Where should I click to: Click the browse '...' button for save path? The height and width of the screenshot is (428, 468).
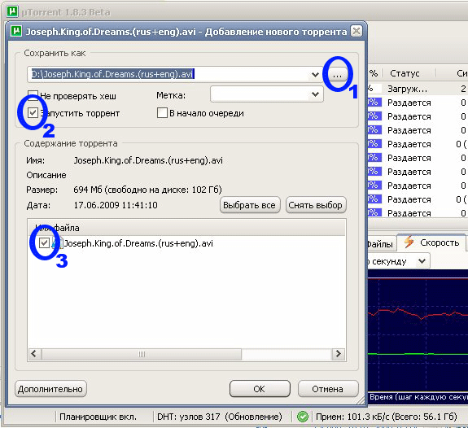click(x=338, y=75)
